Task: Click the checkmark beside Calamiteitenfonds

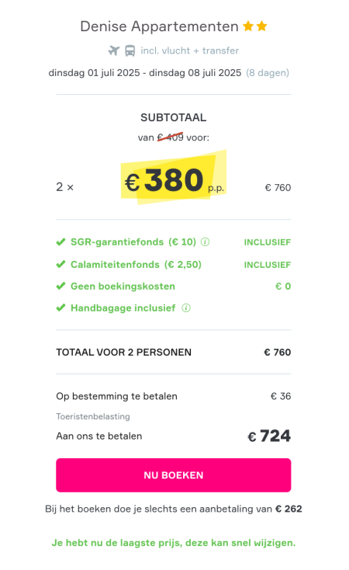Action: (60, 264)
